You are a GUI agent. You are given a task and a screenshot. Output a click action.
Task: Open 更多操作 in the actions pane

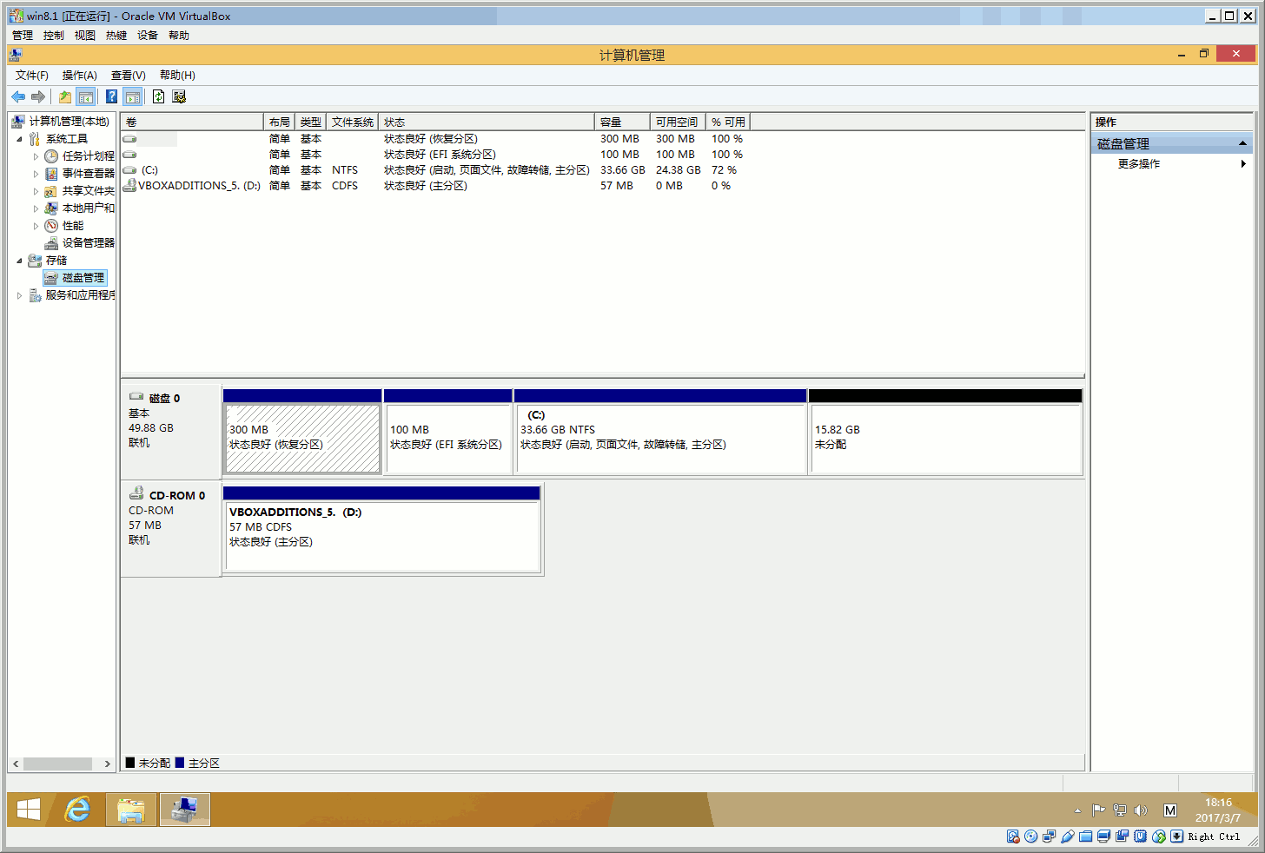[x=1139, y=163]
